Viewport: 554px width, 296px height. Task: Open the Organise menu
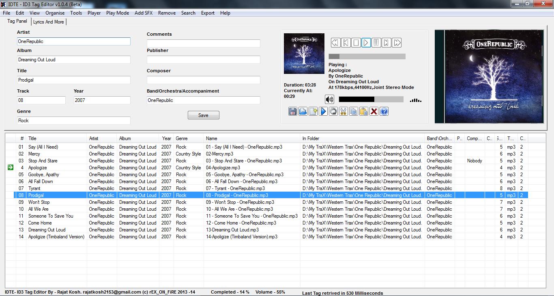pos(55,13)
